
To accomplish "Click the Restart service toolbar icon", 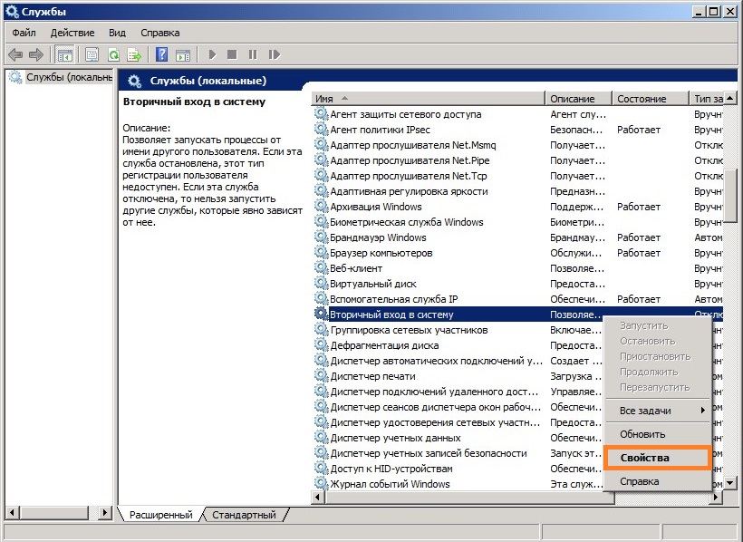I will pos(275,55).
